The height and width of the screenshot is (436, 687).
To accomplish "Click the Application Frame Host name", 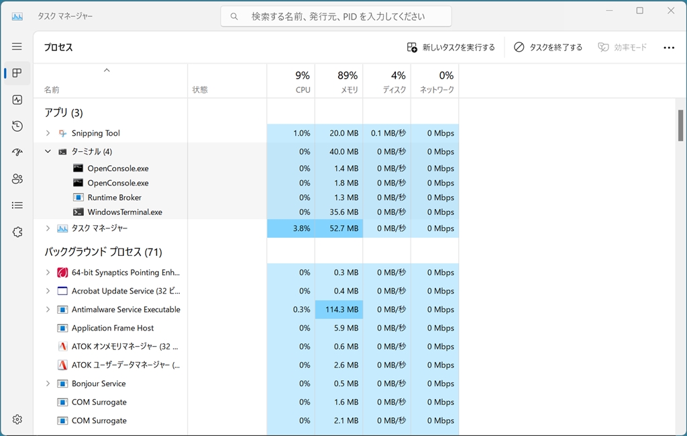I will [113, 328].
